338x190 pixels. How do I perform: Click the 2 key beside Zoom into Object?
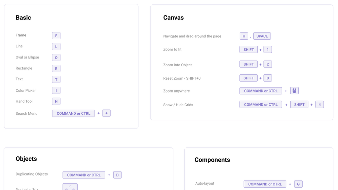click(x=268, y=64)
